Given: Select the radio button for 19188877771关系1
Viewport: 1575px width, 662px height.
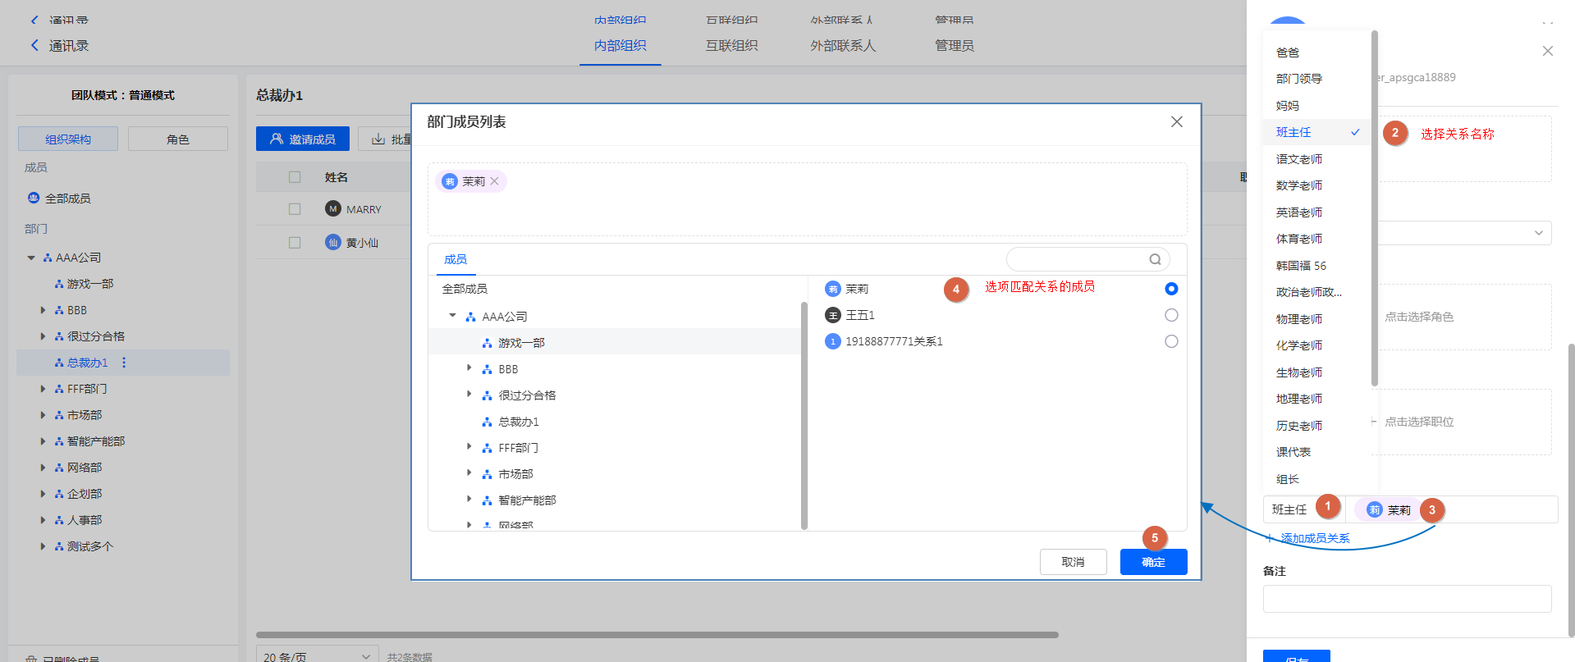Looking at the screenshot, I should point(1171,341).
